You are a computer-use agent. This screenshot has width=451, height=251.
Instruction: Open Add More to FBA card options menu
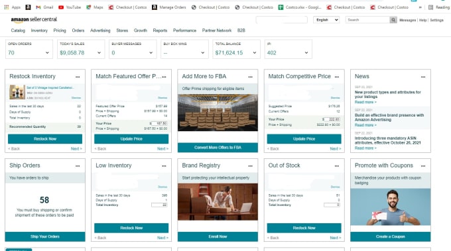[x=250, y=77]
